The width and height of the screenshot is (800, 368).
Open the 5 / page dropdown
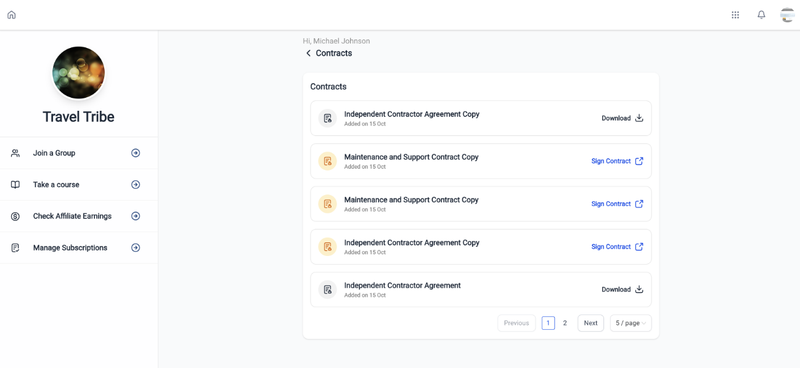(x=631, y=323)
